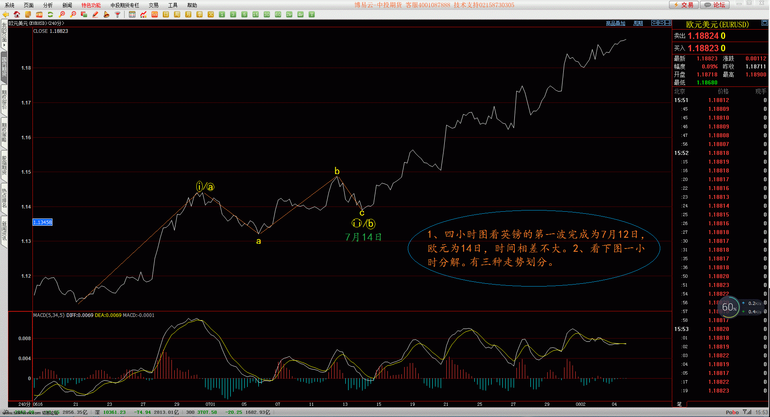Viewport: 770px width, 417px height.
Task: Zoom out with the minus magnifier icon
Action: [73, 14]
